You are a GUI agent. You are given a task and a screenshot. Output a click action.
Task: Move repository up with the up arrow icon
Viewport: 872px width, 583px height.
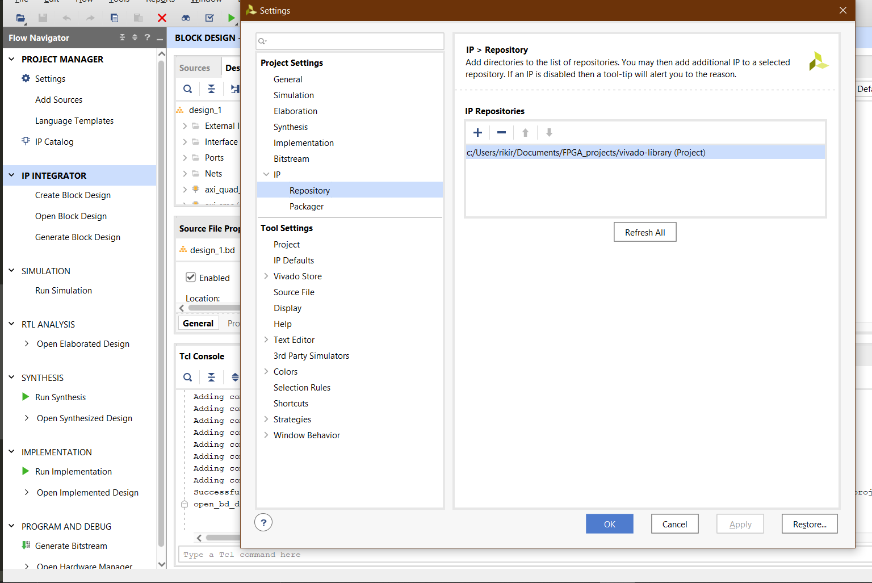pyautogui.click(x=525, y=132)
